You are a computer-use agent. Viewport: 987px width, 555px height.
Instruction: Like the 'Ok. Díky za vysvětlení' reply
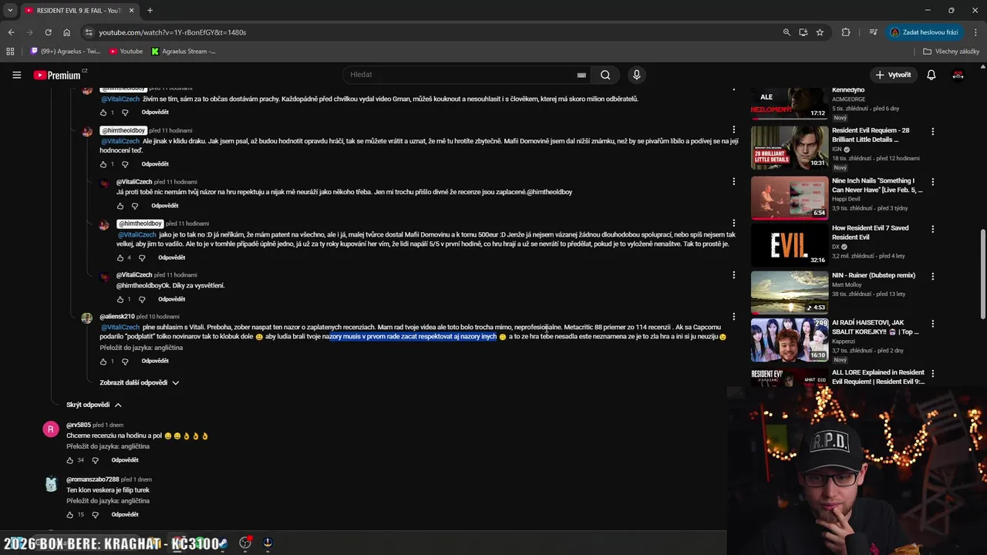(x=120, y=300)
